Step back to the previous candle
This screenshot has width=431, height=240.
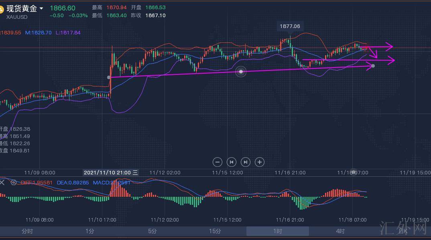pyautogui.click(x=231, y=162)
